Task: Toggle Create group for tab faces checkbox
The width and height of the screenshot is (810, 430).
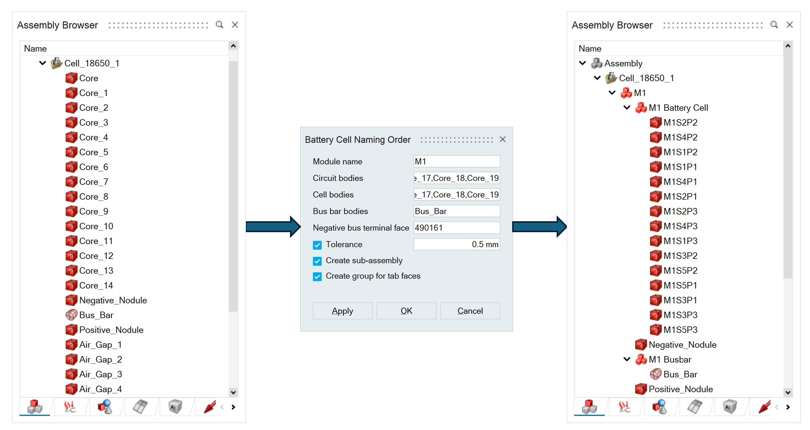Action: 317,276
